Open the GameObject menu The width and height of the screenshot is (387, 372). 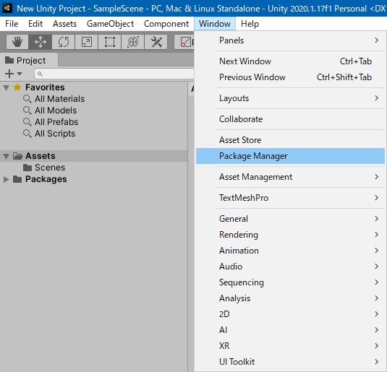[110, 24]
